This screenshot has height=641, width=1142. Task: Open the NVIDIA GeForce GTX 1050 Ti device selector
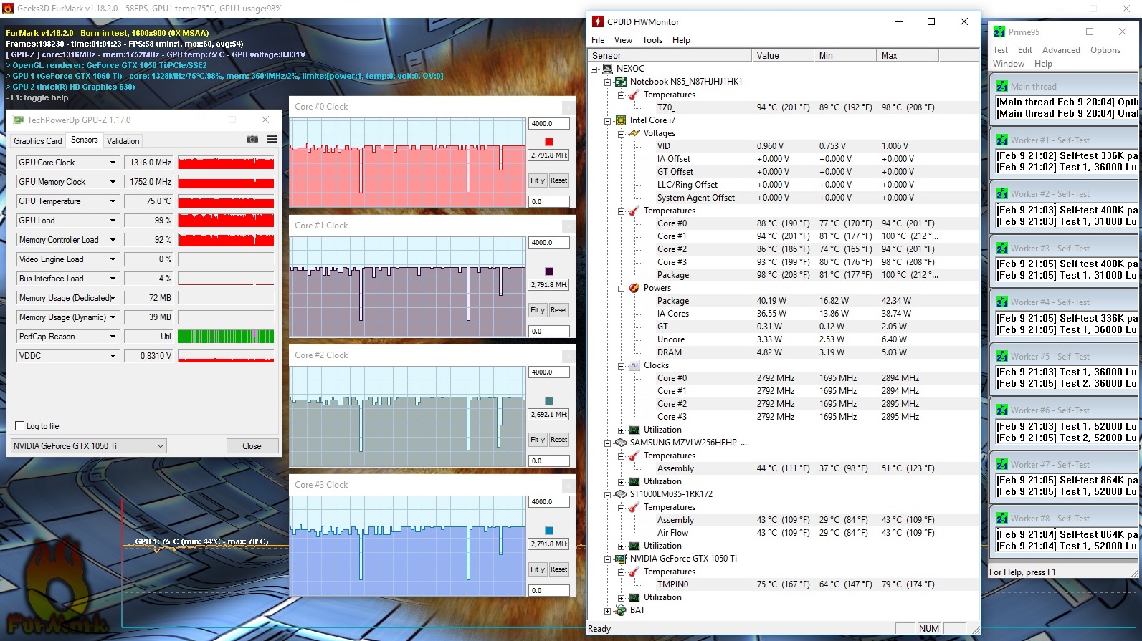(x=89, y=445)
